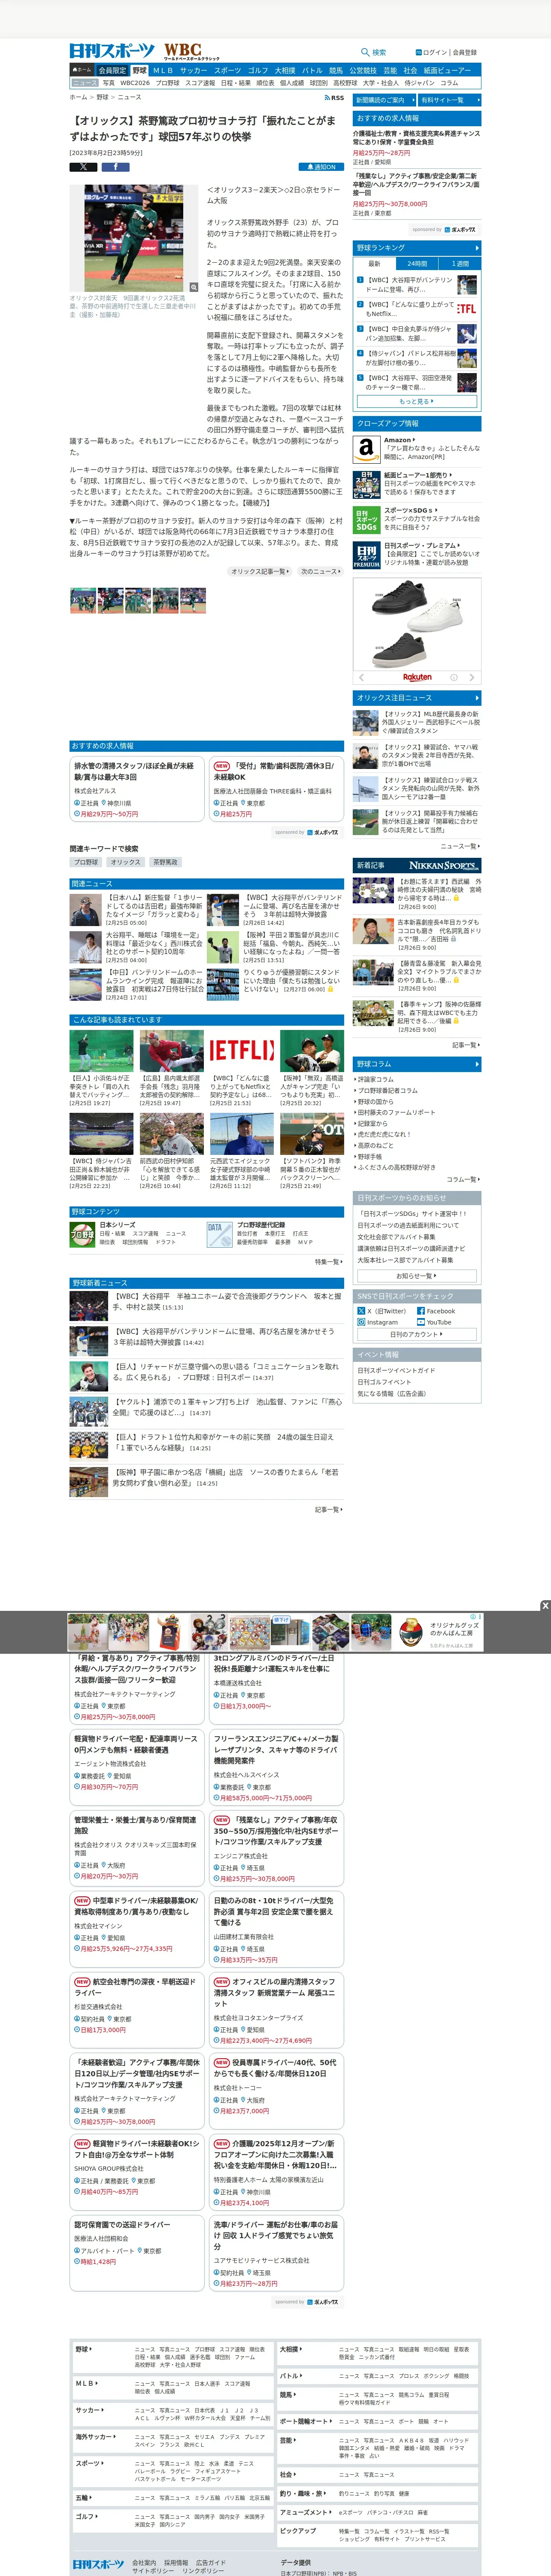551x2576 pixels.
Task: Open the スコア速報 sub-navigation link
Action: [200, 83]
